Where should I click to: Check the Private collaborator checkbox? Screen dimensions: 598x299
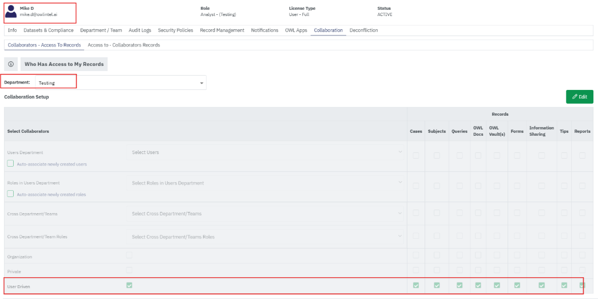129,270
